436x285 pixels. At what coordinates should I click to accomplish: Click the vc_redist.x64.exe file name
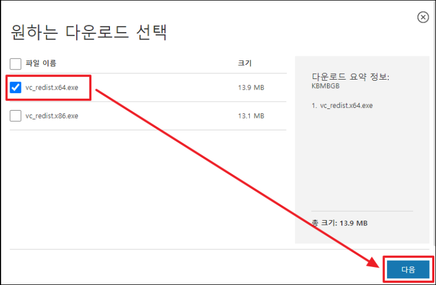(52, 87)
